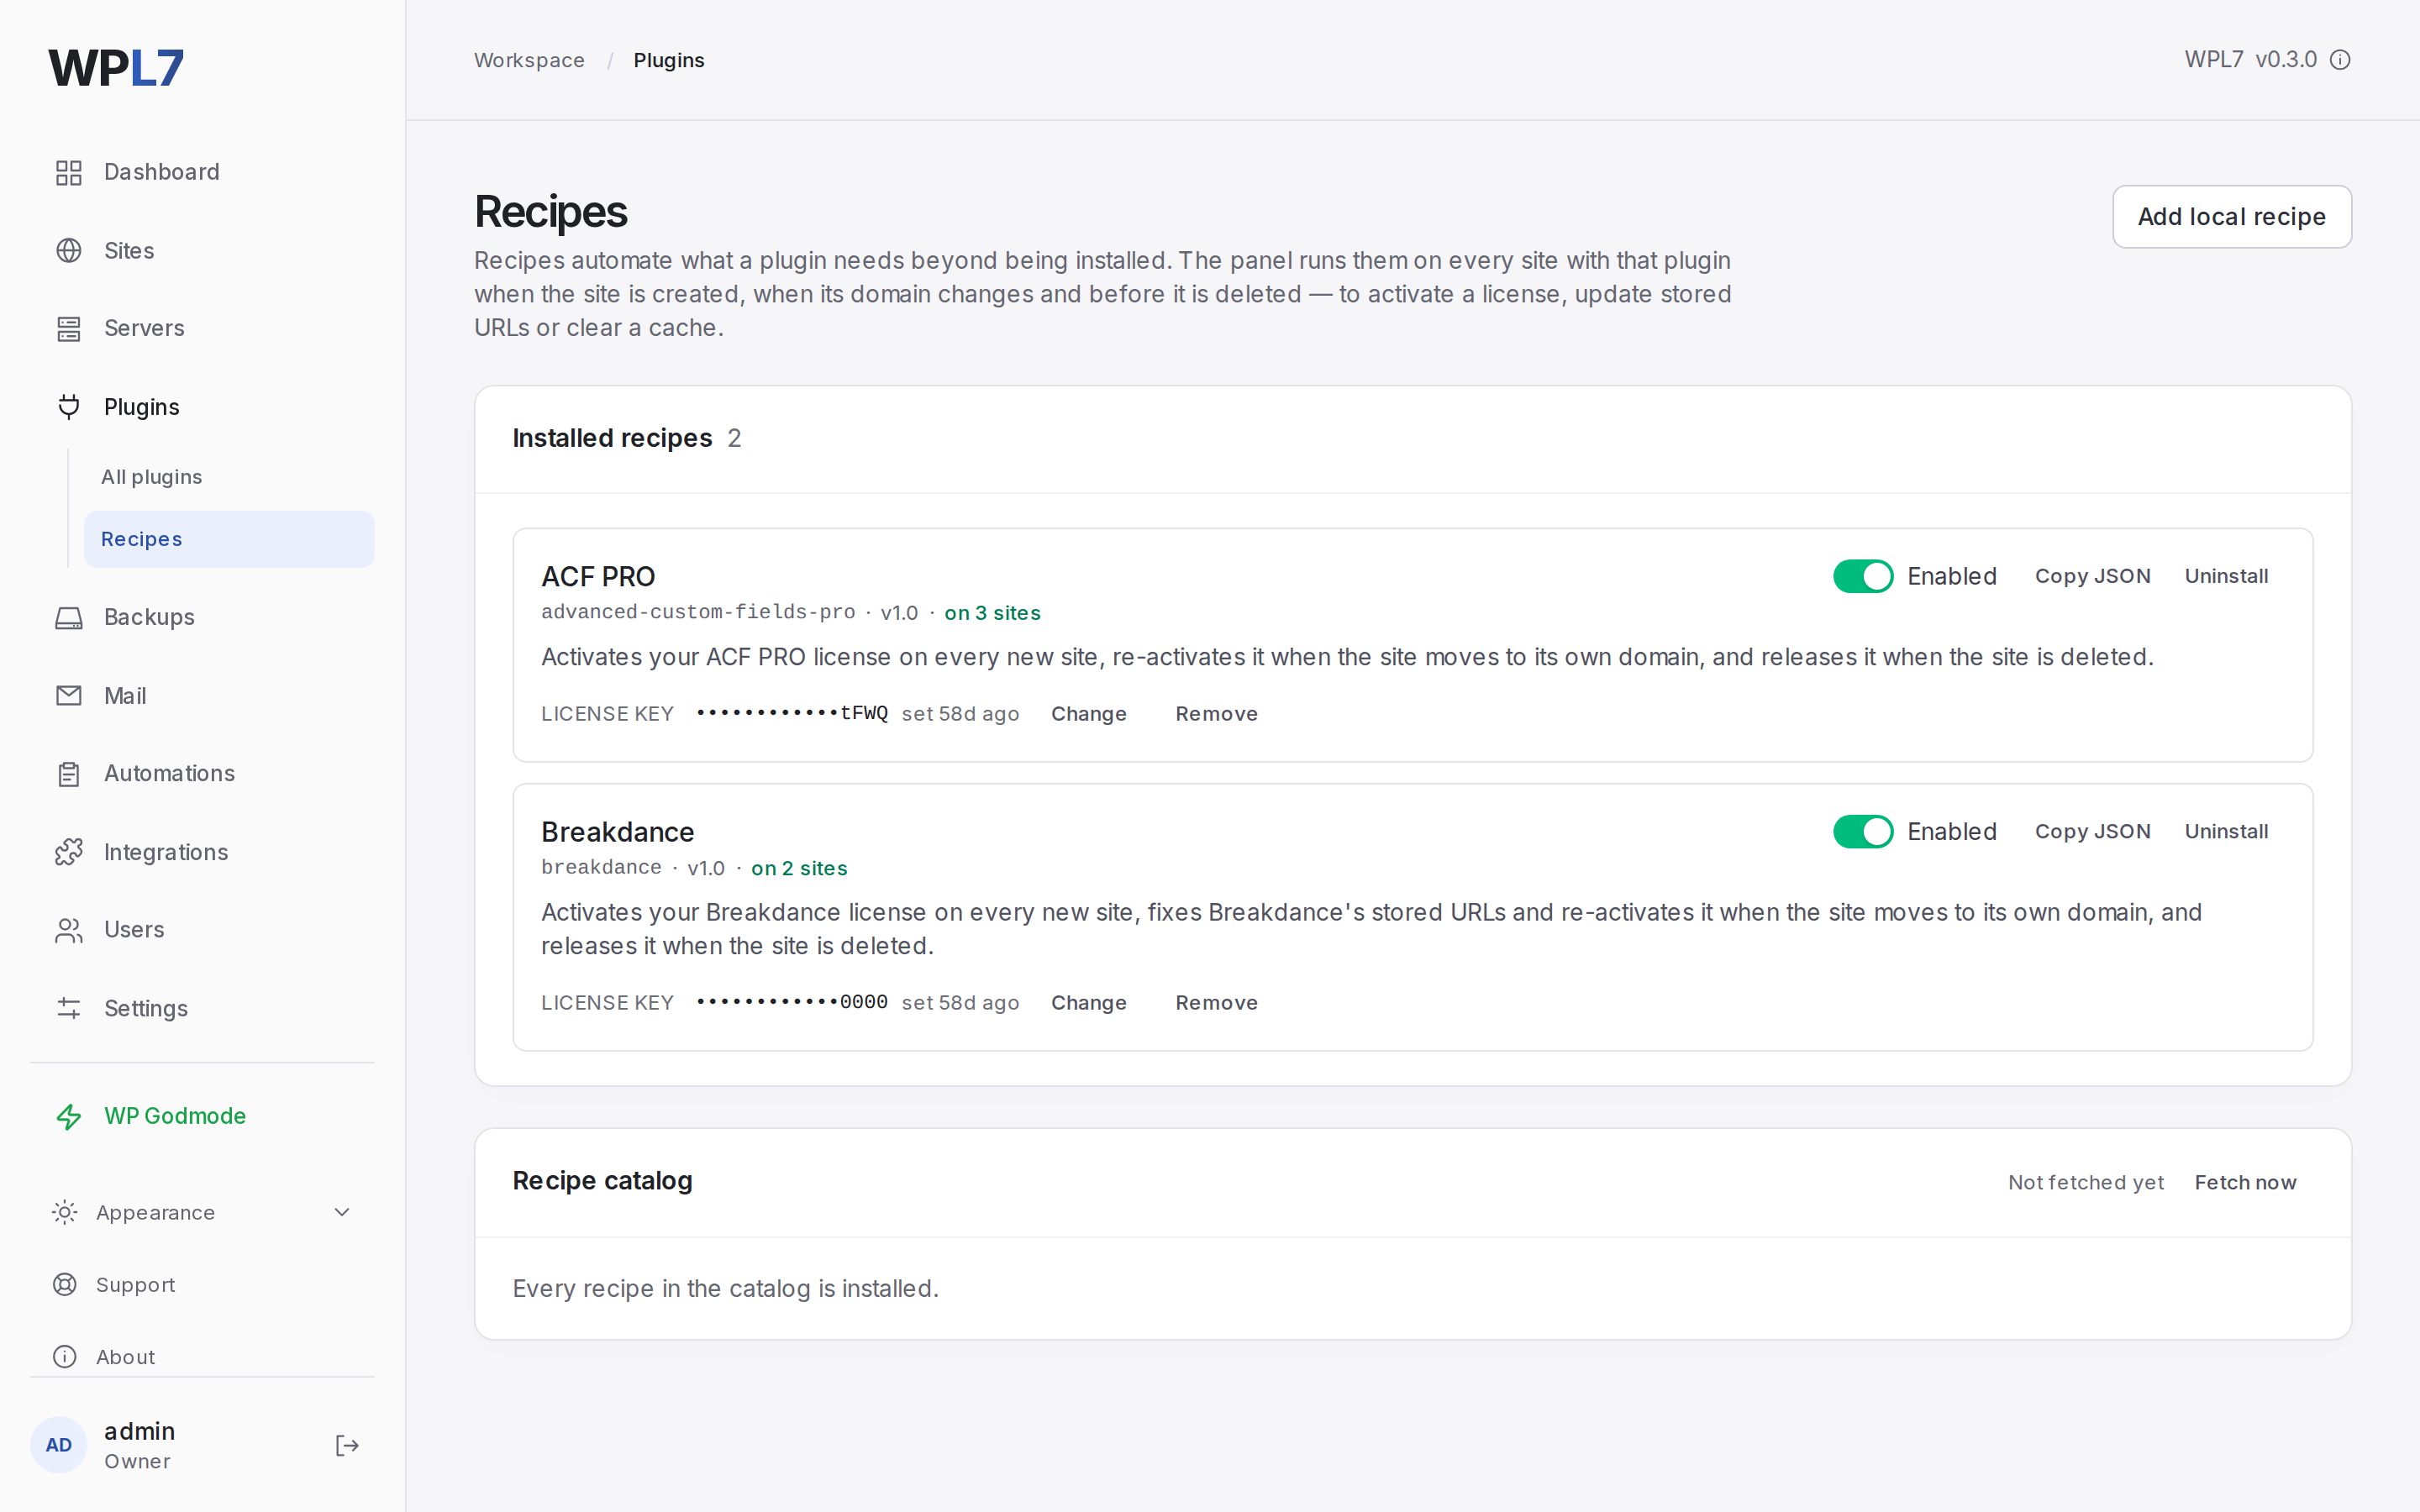This screenshot has height=1512, width=2420.
Task: Click the masked key ending tFWQ
Action: pyautogui.click(x=792, y=713)
